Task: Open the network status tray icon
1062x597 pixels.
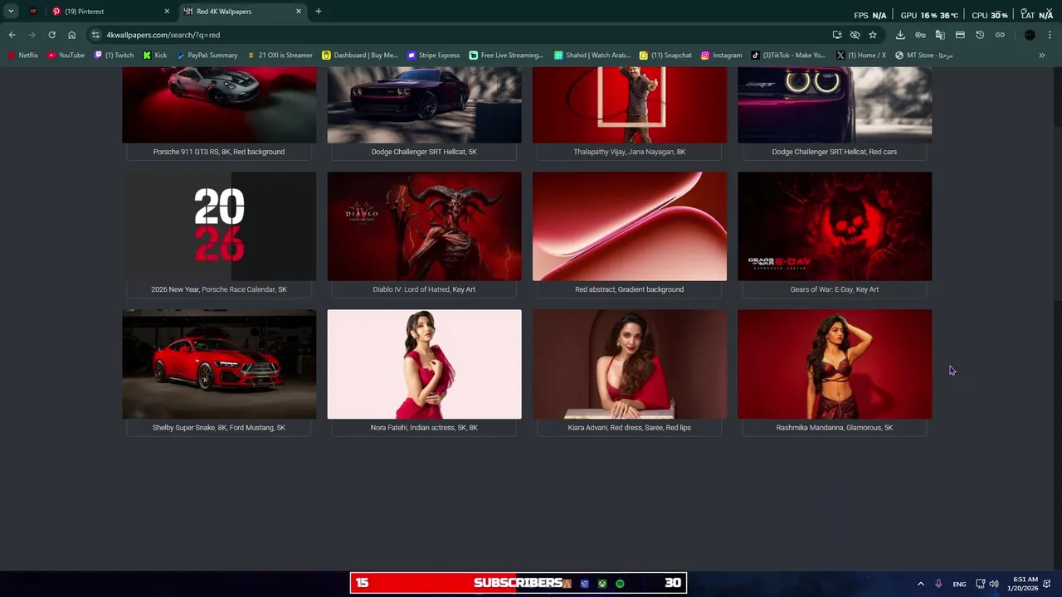Action: click(x=980, y=584)
